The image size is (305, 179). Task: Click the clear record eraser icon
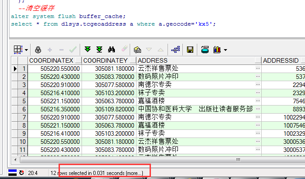pos(124,49)
